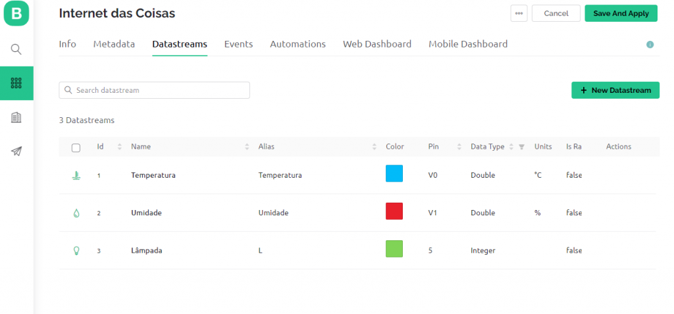Click Double data type in Temperatura row
Image resolution: width=674 pixels, height=314 pixels.
coord(482,176)
